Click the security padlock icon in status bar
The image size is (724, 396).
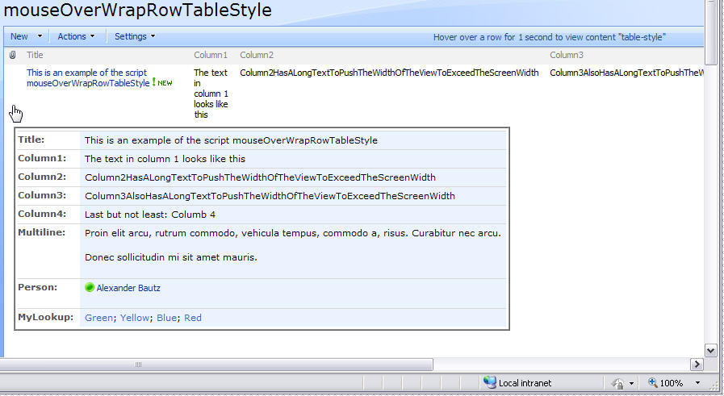pyautogui.click(x=617, y=383)
